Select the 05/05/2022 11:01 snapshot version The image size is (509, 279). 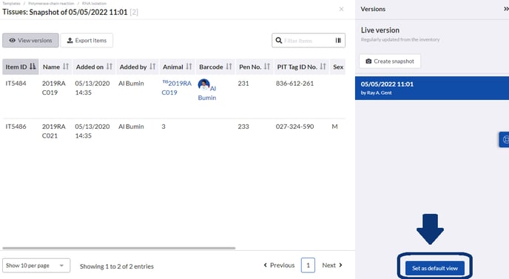[432, 88]
